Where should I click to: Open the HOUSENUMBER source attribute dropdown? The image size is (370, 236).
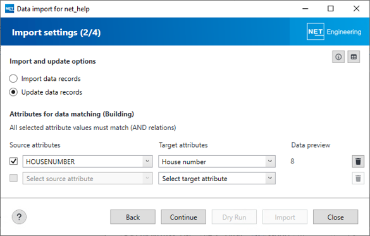[87, 162]
